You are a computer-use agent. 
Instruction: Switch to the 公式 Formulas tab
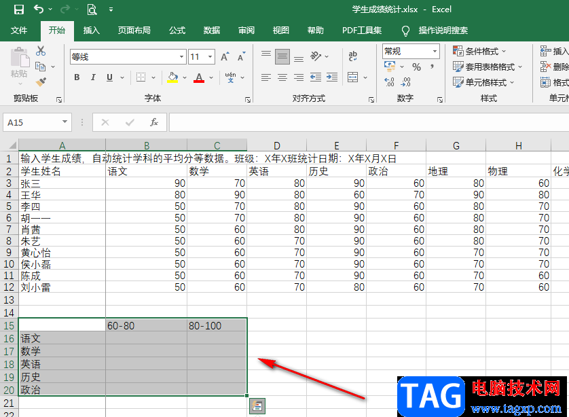(x=177, y=30)
